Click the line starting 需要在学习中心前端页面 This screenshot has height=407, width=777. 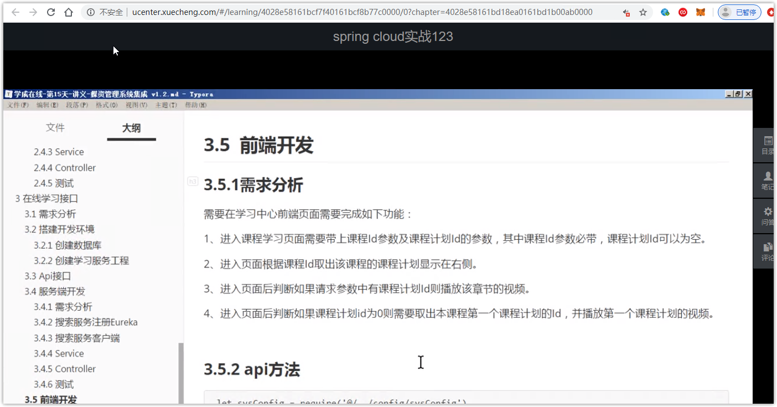[308, 214]
